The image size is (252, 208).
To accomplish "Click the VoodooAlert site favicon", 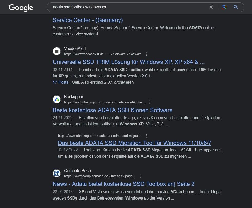I will pyautogui.click(x=57, y=51).
